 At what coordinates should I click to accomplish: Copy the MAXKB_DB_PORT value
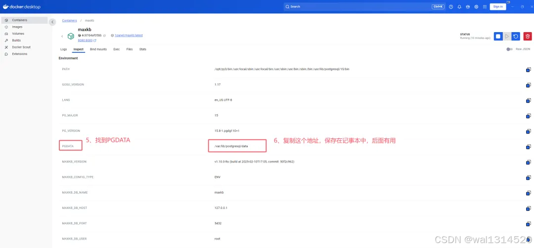[528, 224]
